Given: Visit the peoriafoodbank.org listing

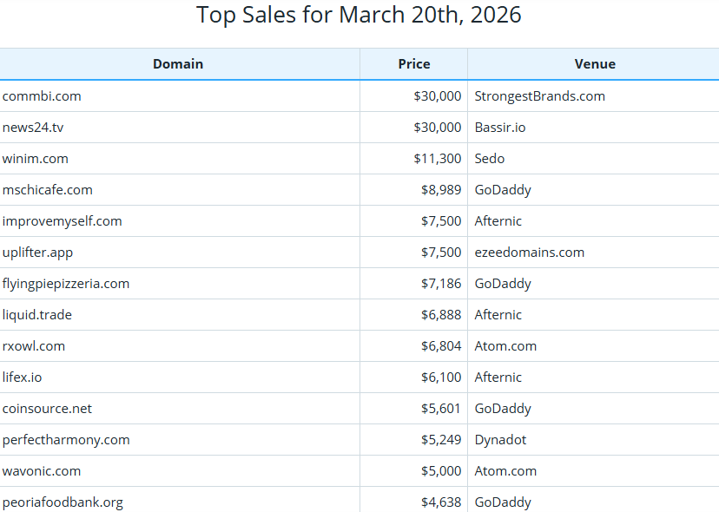Looking at the screenshot, I should pos(62,502).
